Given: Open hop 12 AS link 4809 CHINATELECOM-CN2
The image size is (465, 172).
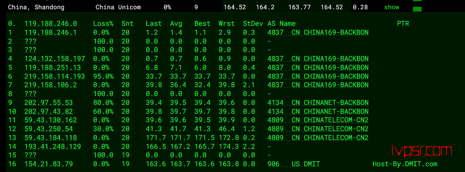Looking at the screenshot, I should (x=318, y=129).
